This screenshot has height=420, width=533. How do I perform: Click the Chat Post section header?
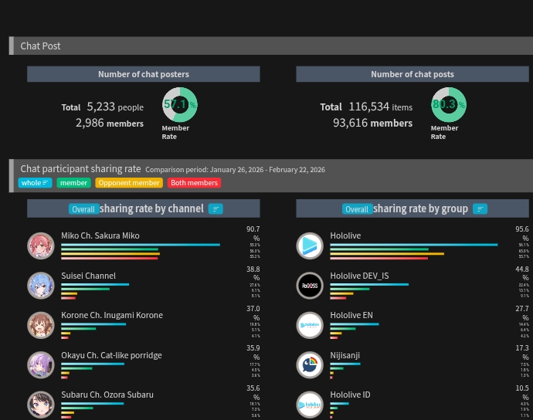[271, 46]
